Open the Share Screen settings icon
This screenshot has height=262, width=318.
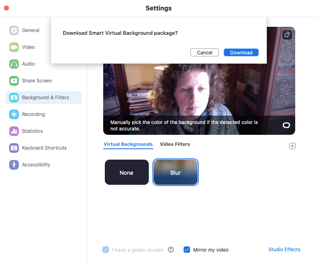[14, 81]
